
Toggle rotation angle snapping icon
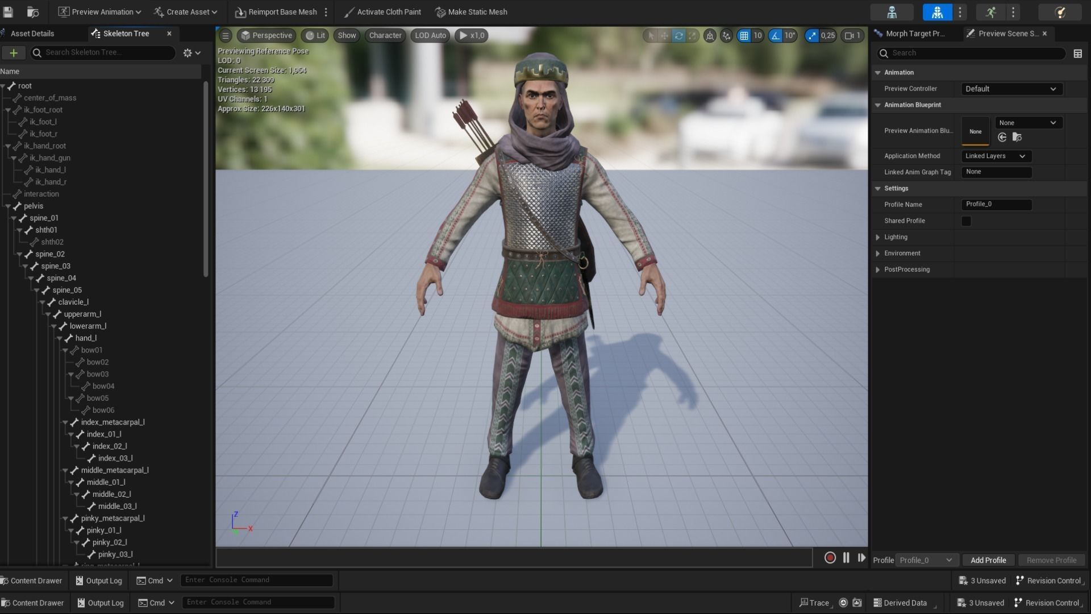click(776, 36)
